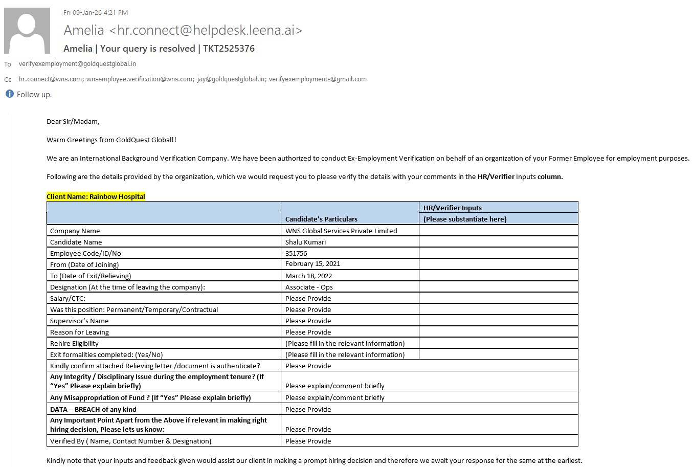Click the Any Important Point Apart question

click(x=159, y=425)
